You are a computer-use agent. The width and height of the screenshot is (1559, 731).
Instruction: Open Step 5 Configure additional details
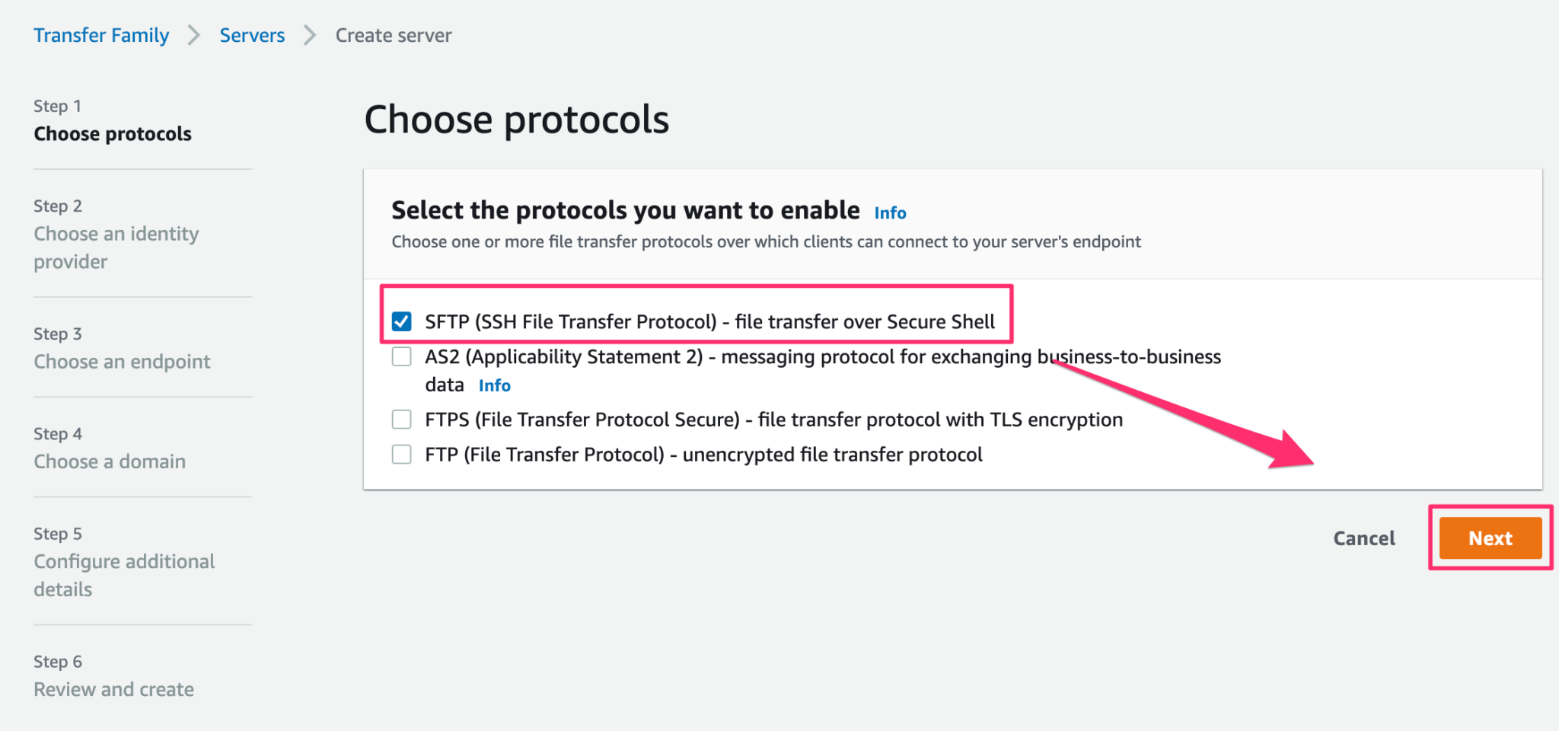pyautogui.click(x=124, y=575)
